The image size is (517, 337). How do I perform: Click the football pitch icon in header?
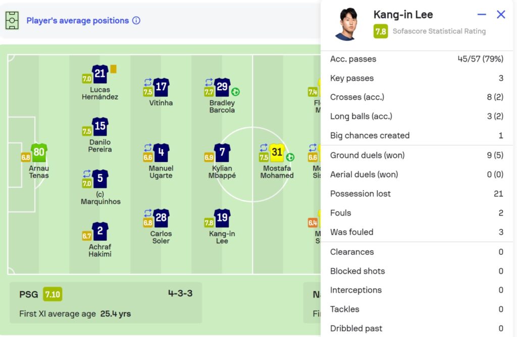point(12,21)
